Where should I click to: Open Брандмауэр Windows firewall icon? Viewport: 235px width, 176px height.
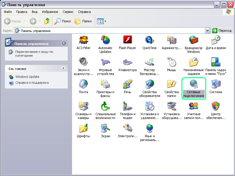click(194, 40)
